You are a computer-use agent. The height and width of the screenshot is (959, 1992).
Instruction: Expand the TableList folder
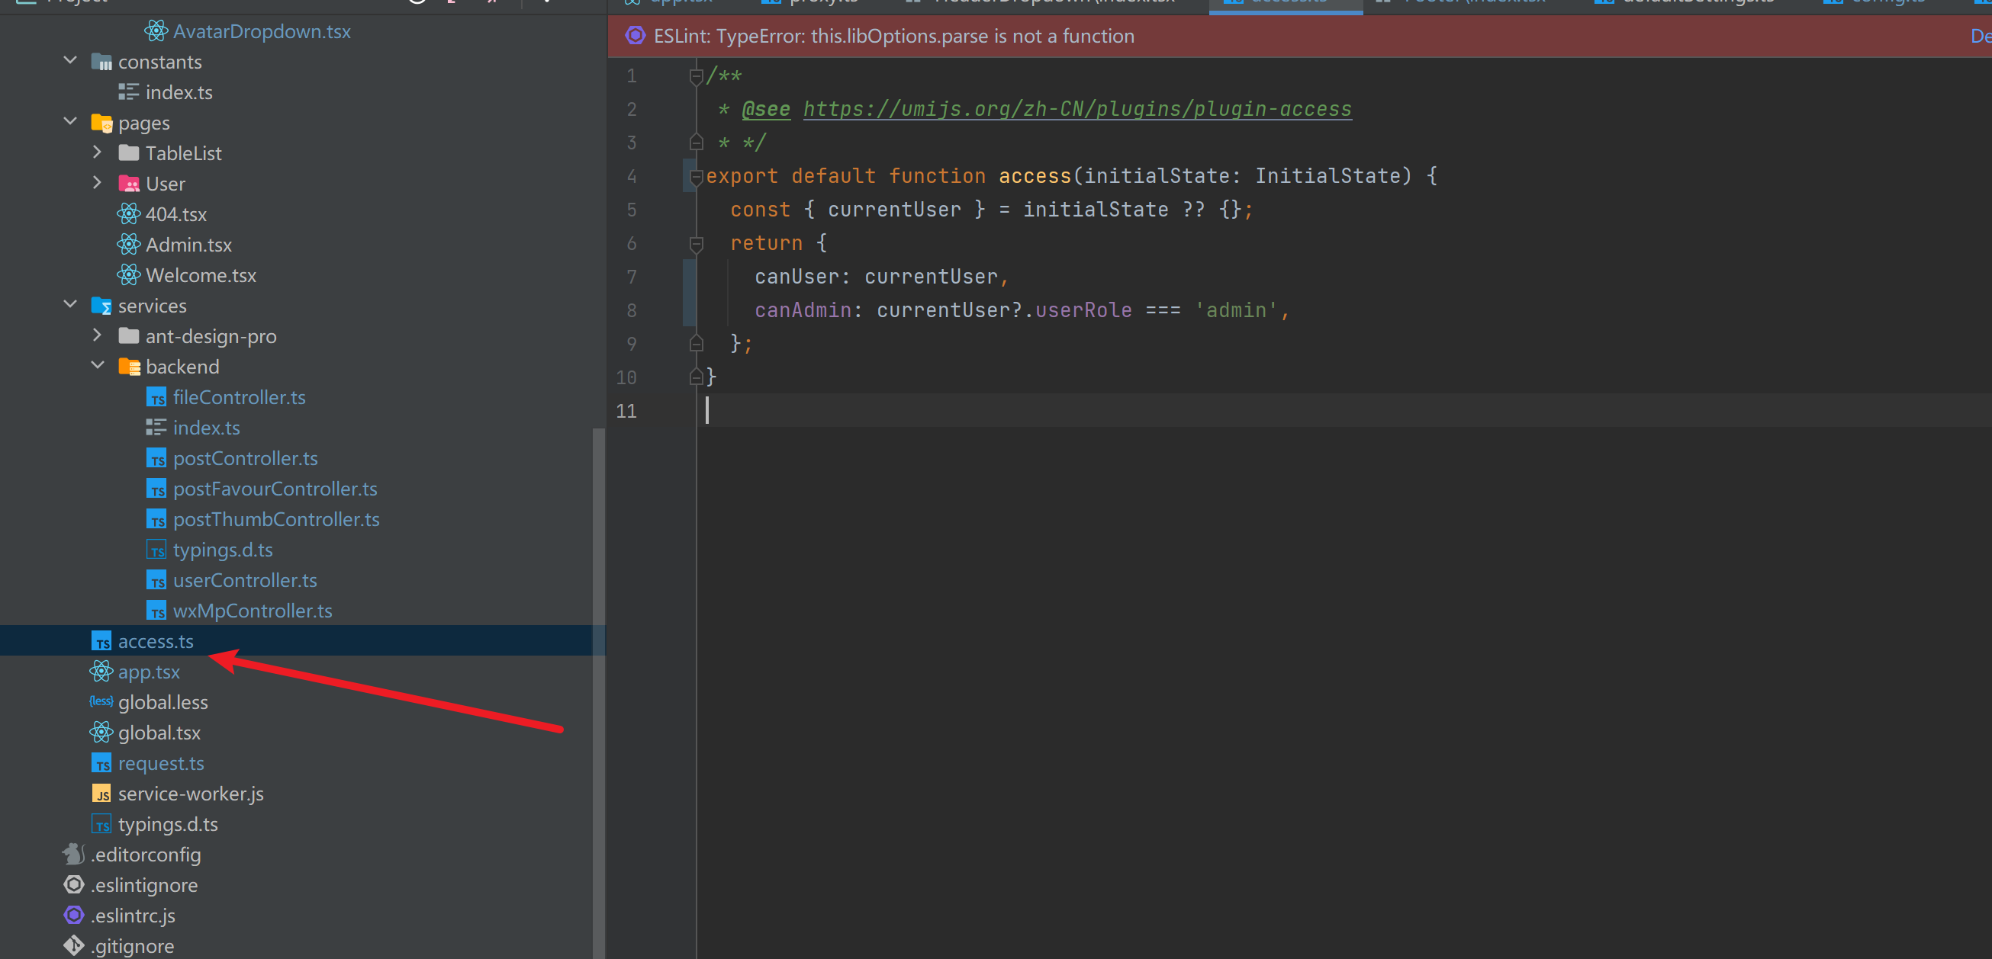tap(98, 152)
